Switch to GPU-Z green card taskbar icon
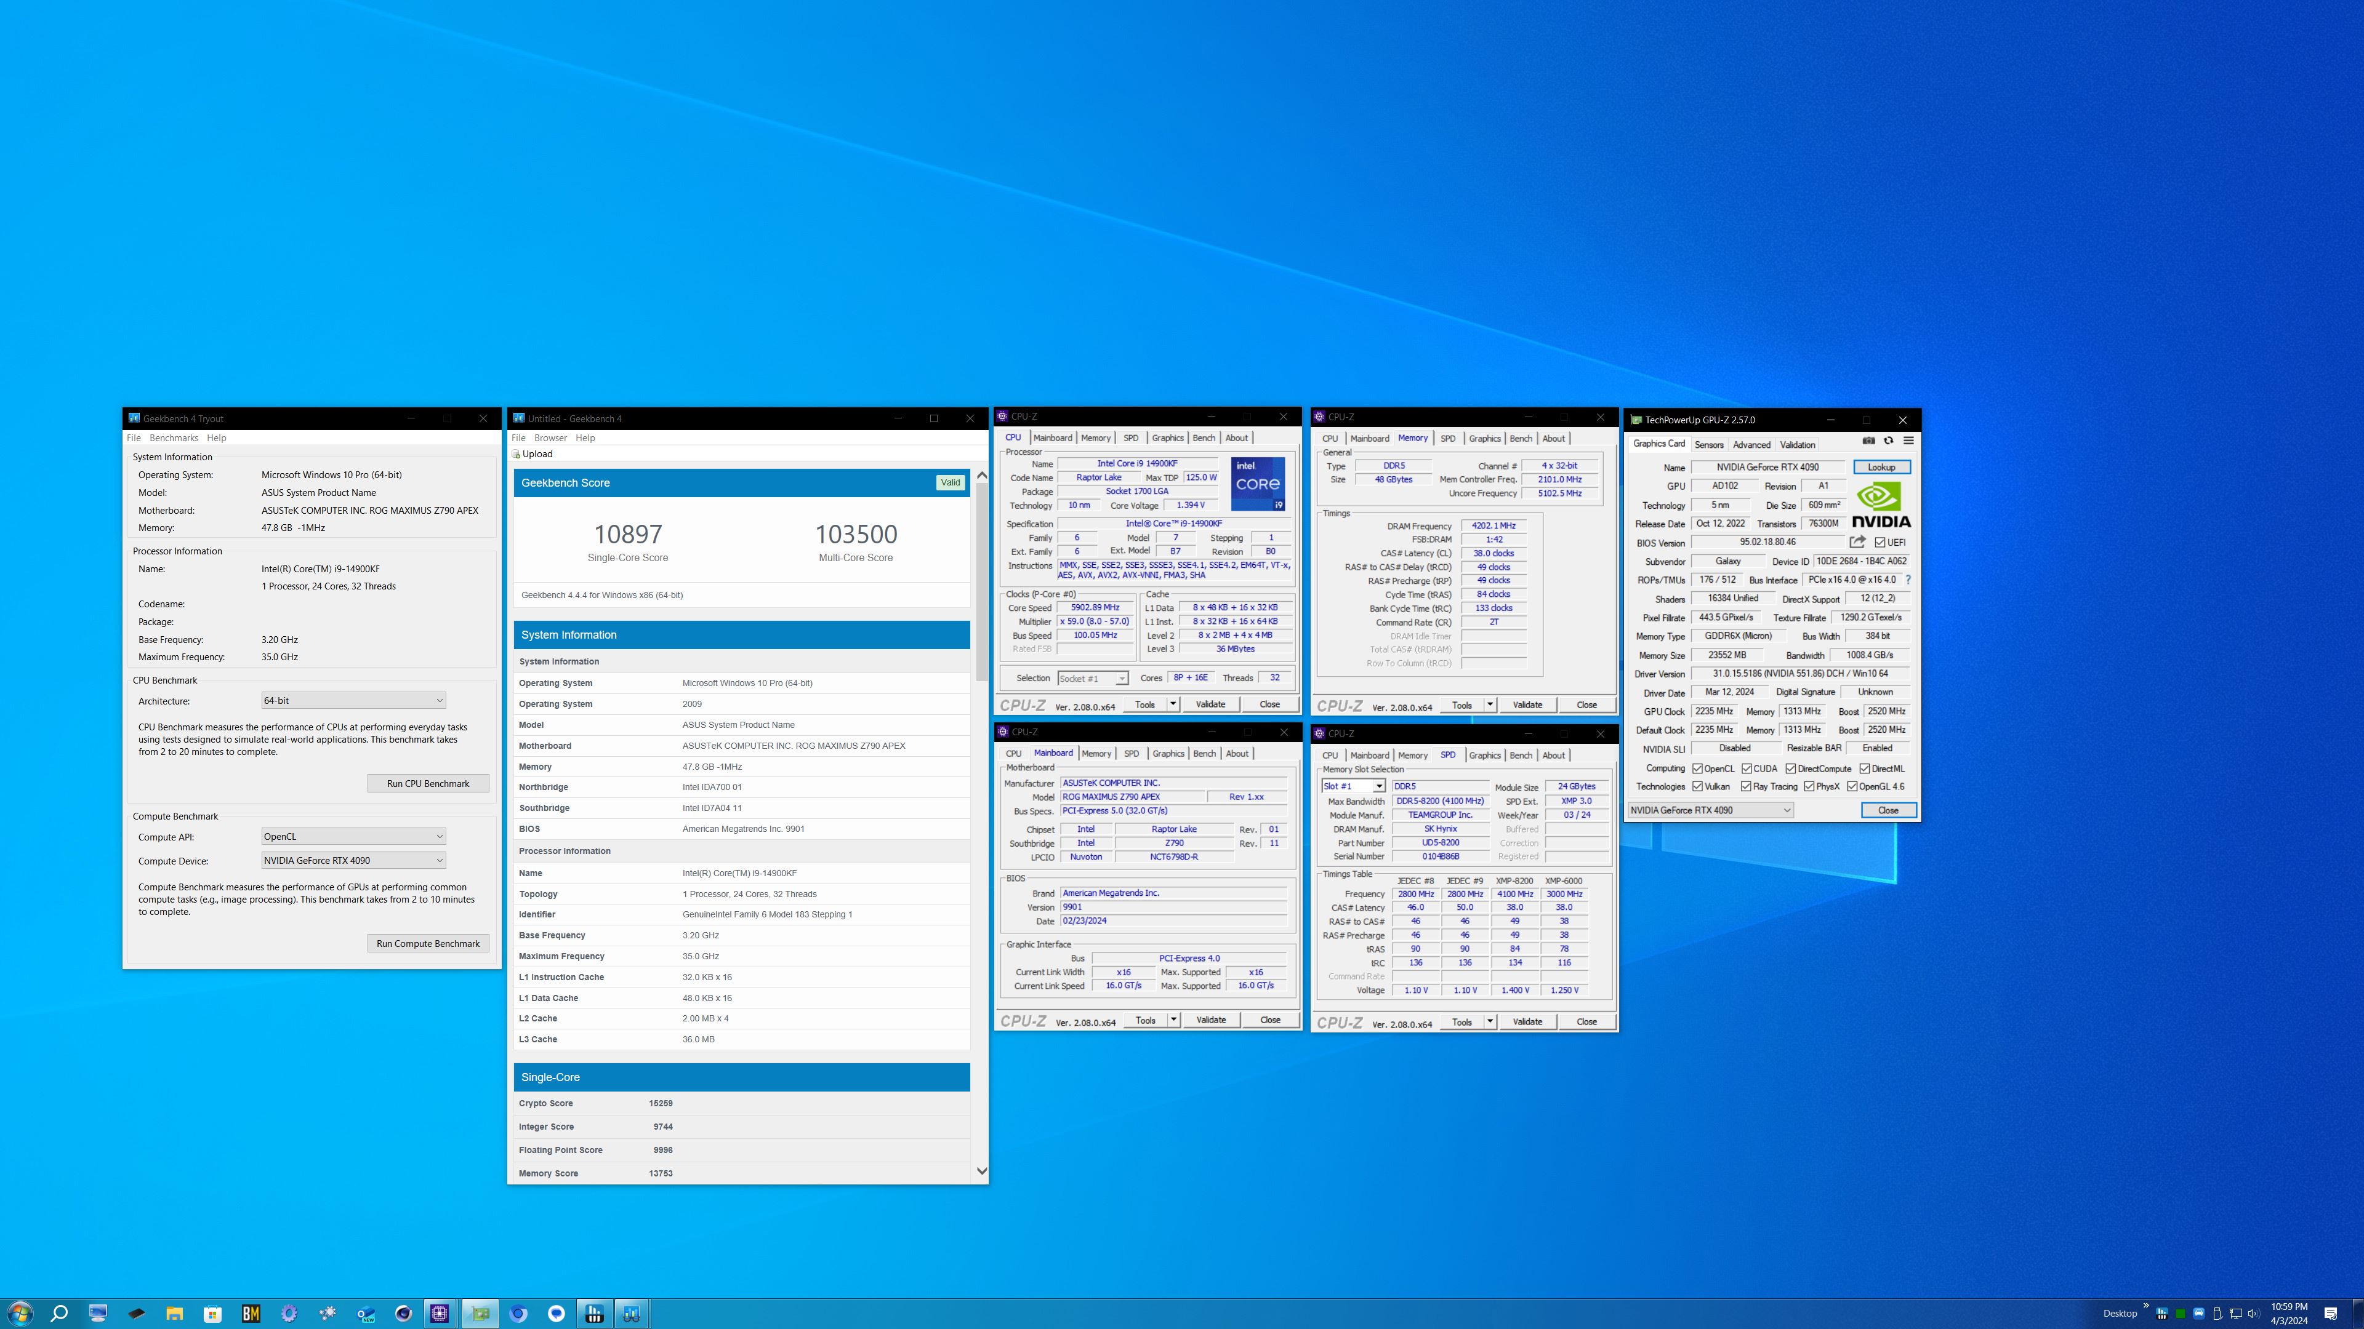 click(x=480, y=1314)
